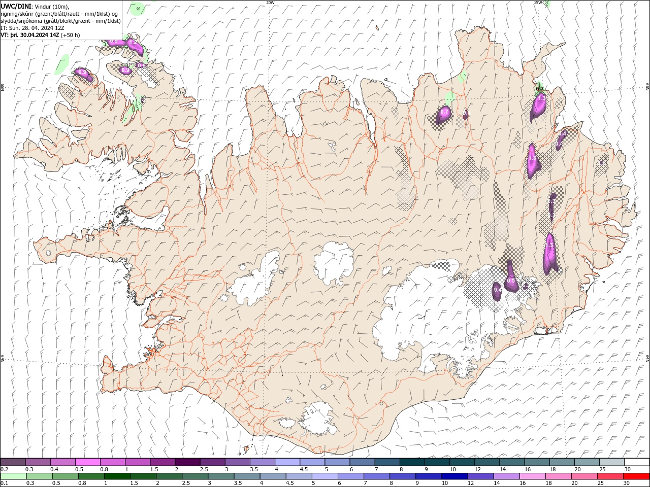The height and width of the screenshot is (487, 650).
Task: Click the light green rain patch above the info box
Action: tap(136, 7)
